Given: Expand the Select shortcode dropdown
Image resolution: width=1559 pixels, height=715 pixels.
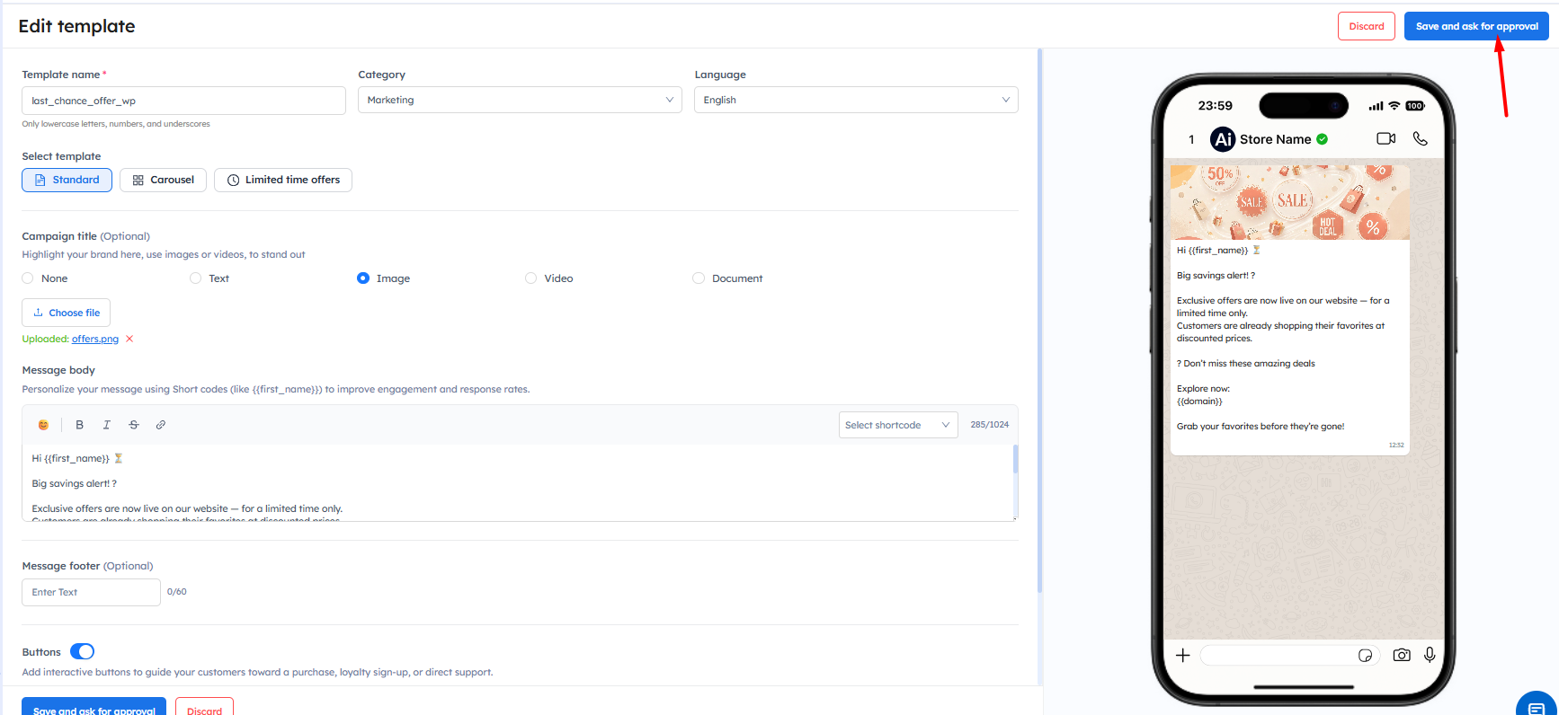Looking at the screenshot, I should pyautogui.click(x=897, y=425).
